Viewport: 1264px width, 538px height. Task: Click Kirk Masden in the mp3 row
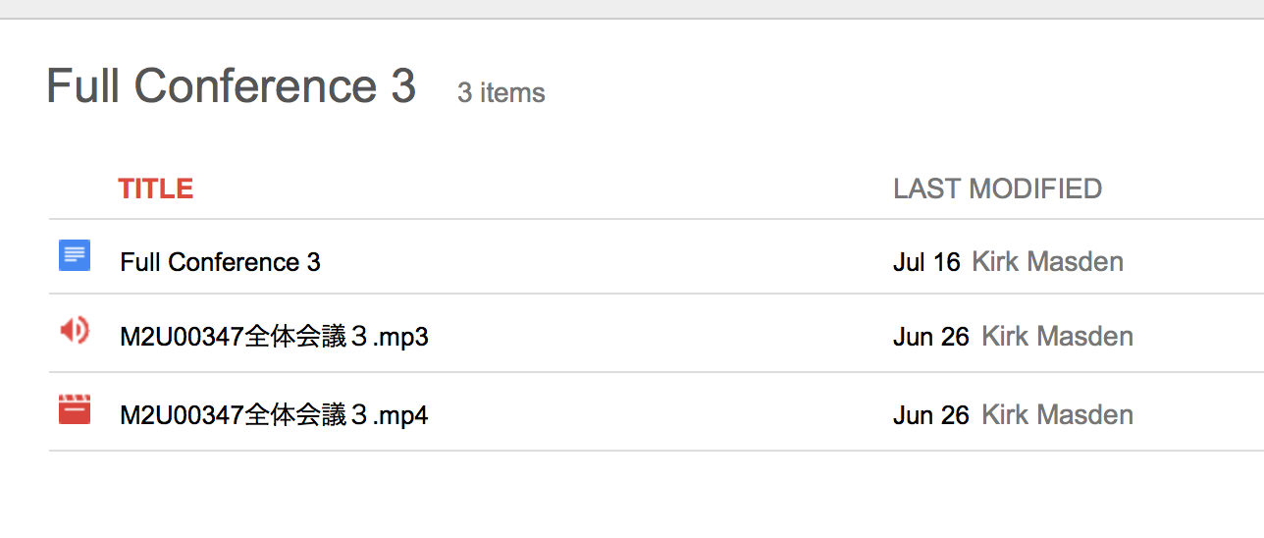point(1057,337)
